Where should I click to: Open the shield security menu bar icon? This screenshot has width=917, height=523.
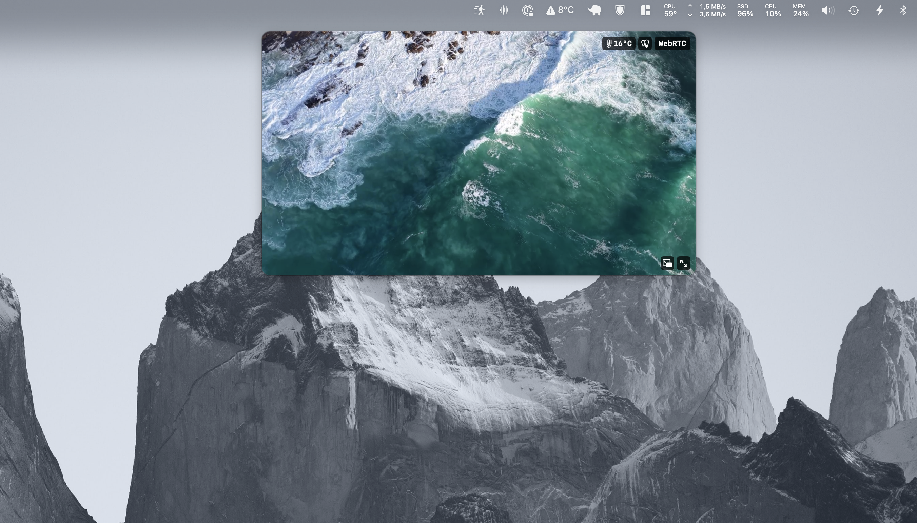click(x=620, y=10)
